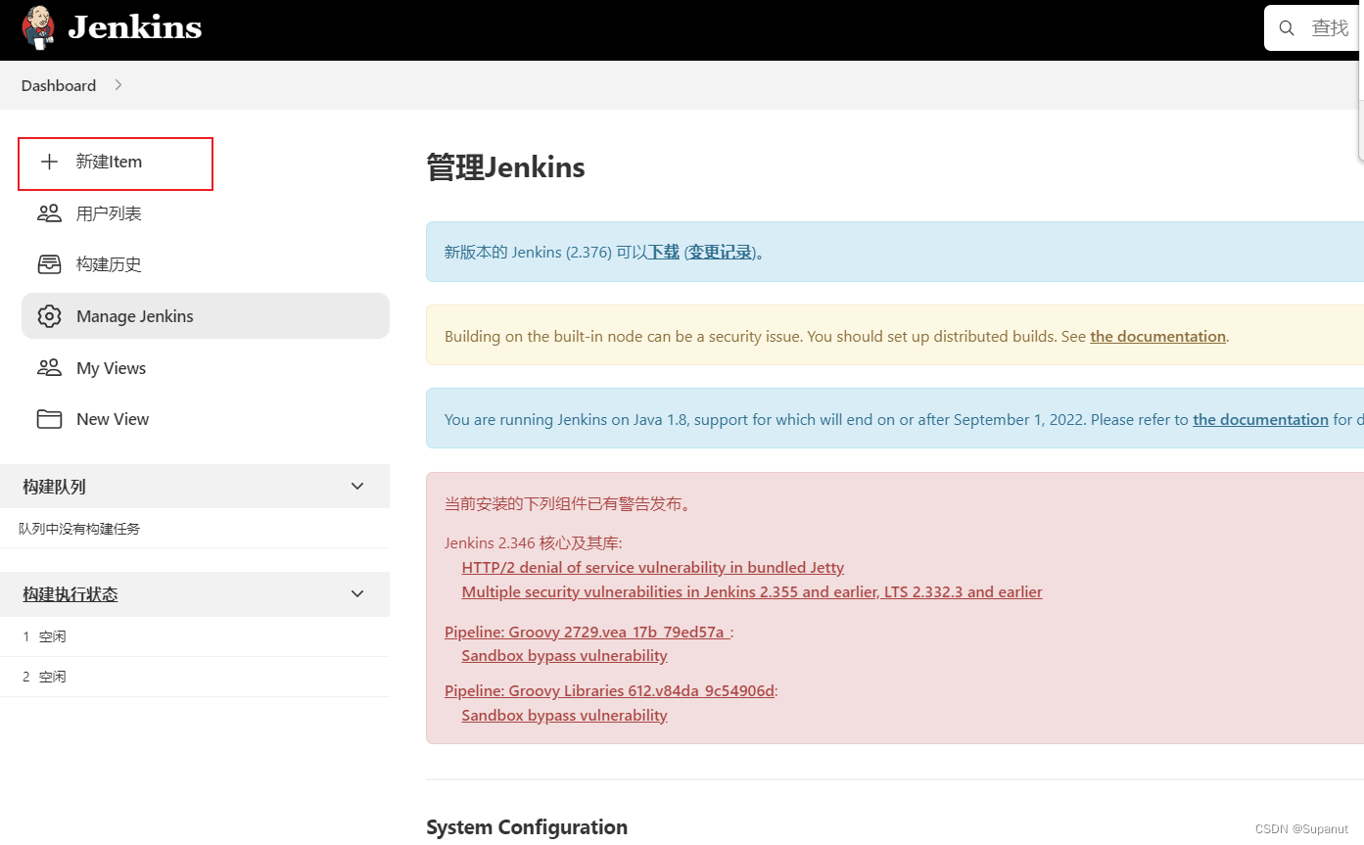
Task: Click the My Views people icon
Action: (x=49, y=367)
